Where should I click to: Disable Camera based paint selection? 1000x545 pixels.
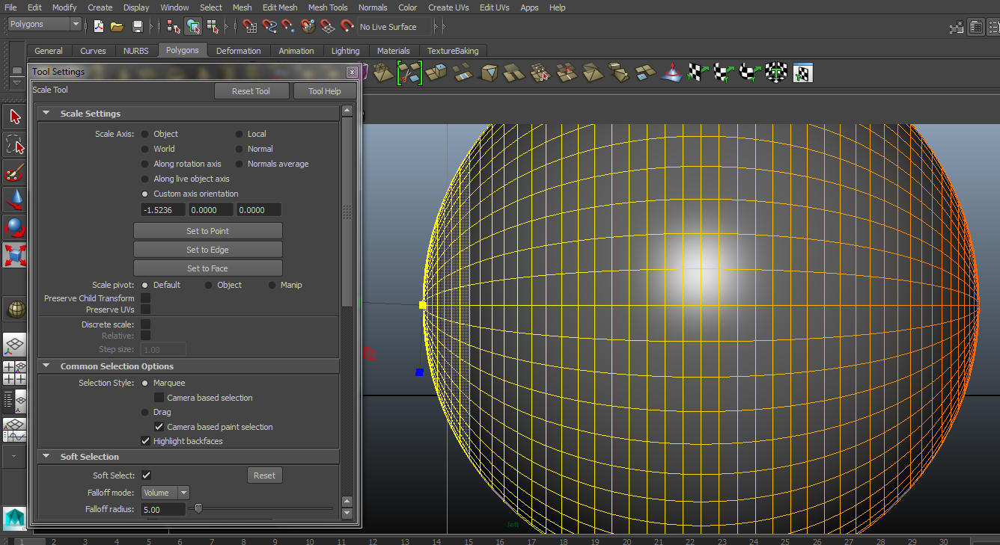[x=159, y=426]
